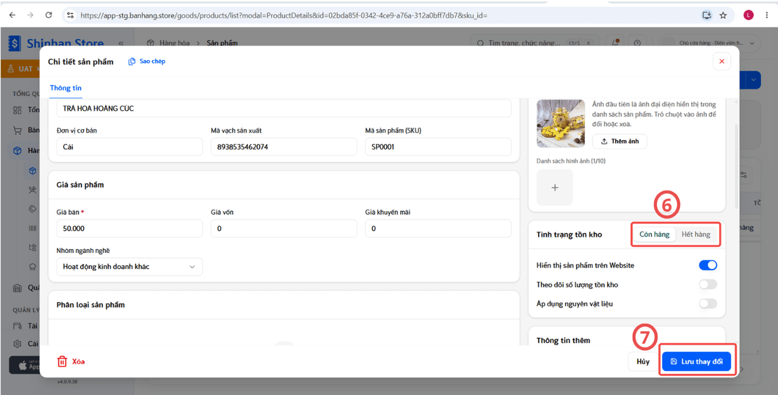The image size is (778, 395).
Task: Copy the product via Sao chép
Action: pyautogui.click(x=147, y=61)
